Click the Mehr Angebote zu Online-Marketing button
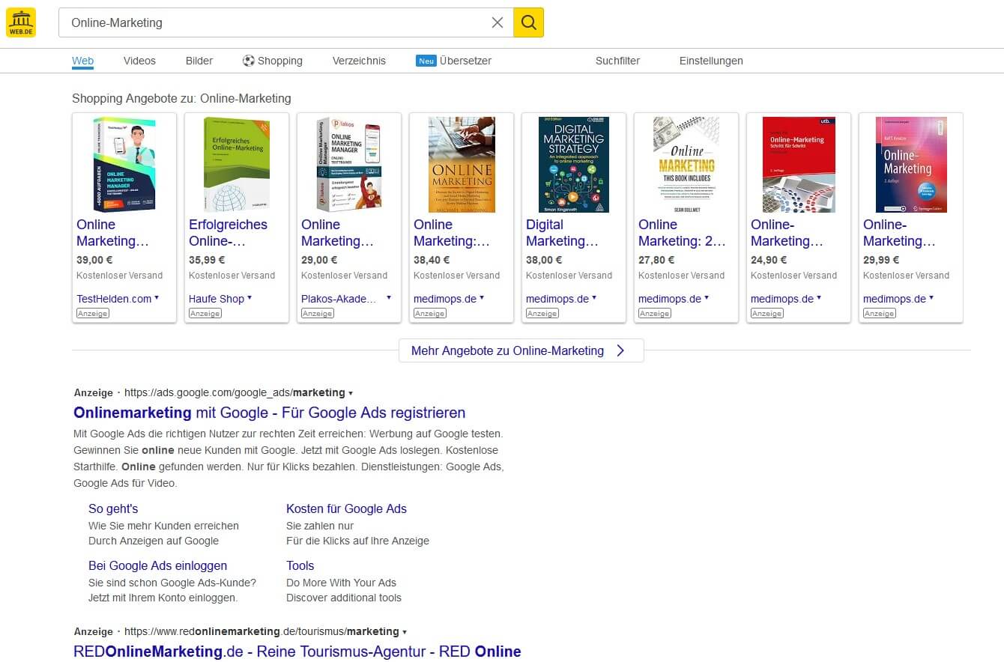Image resolution: width=1004 pixels, height=662 pixels. tap(521, 350)
